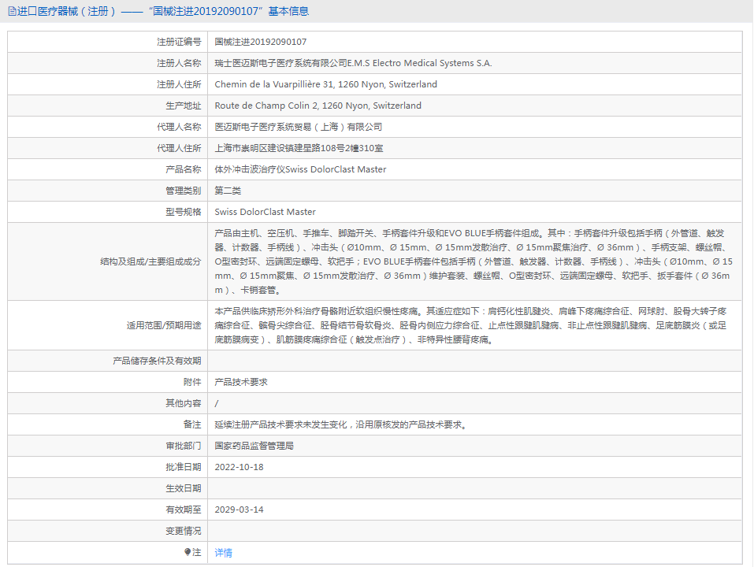Click product name Swiss DolorClast Master cell

coord(300,169)
